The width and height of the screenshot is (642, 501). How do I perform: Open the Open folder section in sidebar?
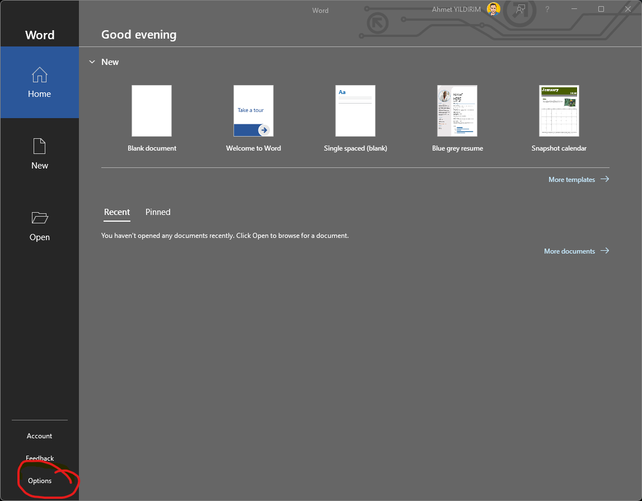pos(39,226)
